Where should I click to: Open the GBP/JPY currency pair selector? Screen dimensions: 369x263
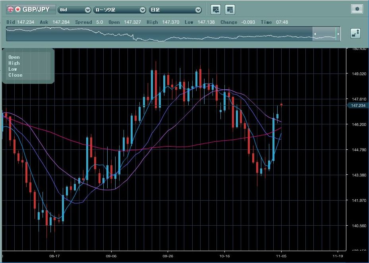tap(31, 10)
